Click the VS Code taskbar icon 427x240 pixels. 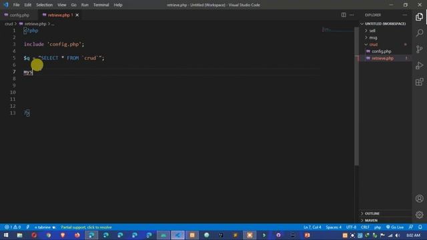[x=177, y=235]
